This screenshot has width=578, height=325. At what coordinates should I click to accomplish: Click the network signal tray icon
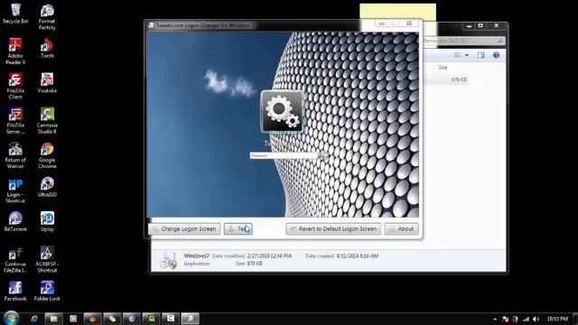pyautogui.click(x=526, y=319)
